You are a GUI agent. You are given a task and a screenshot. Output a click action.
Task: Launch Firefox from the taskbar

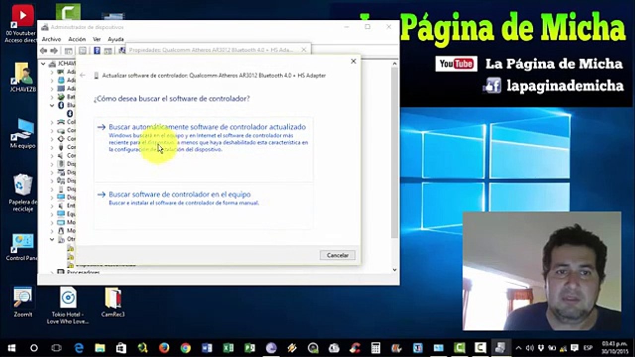click(x=164, y=348)
